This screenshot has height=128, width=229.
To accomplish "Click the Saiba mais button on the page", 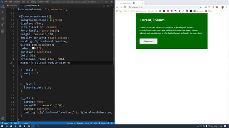I will (148, 41).
